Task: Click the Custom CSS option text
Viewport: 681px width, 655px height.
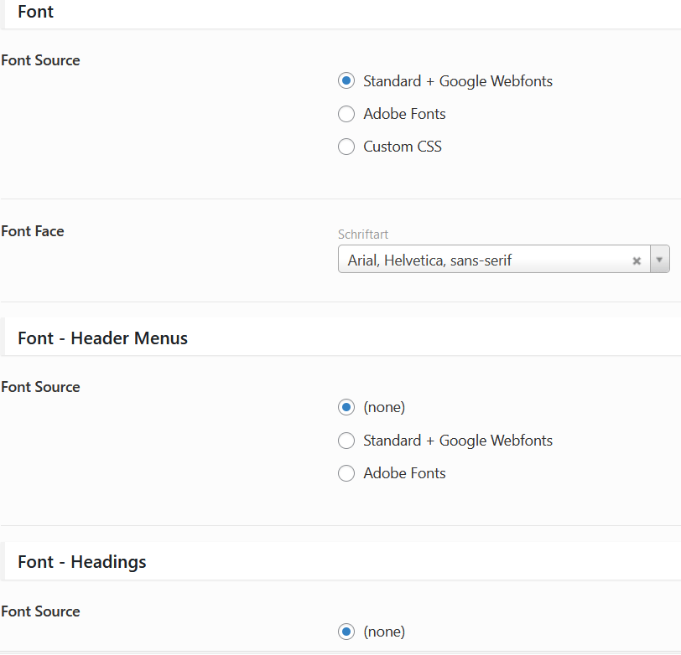Action: coord(403,147)
